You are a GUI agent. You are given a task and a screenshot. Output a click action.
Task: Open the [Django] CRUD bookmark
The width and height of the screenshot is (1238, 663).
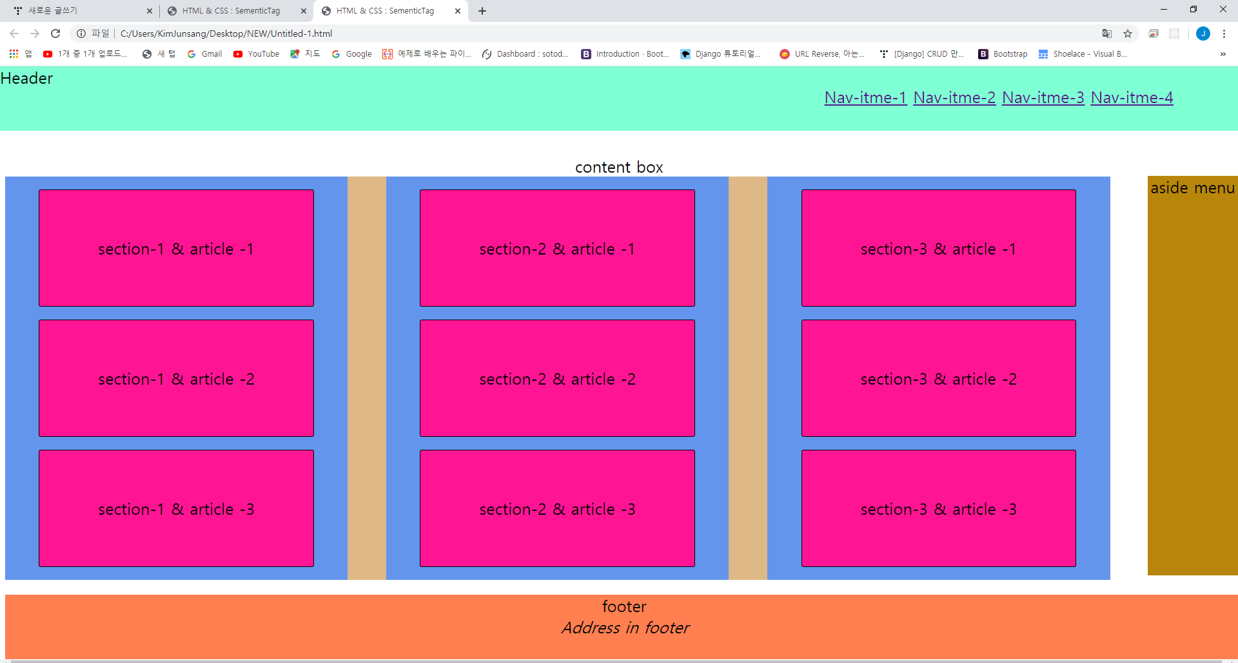[921, 54]
